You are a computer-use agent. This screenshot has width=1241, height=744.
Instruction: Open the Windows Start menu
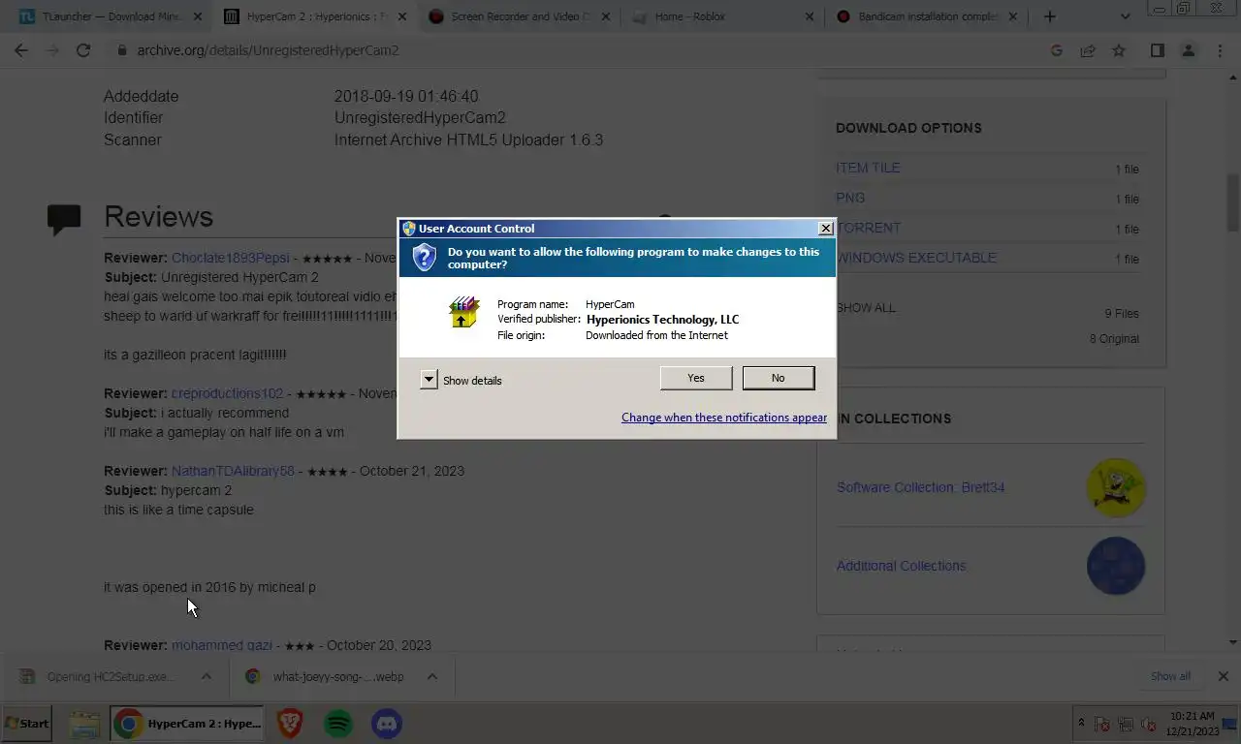(27, 724)
